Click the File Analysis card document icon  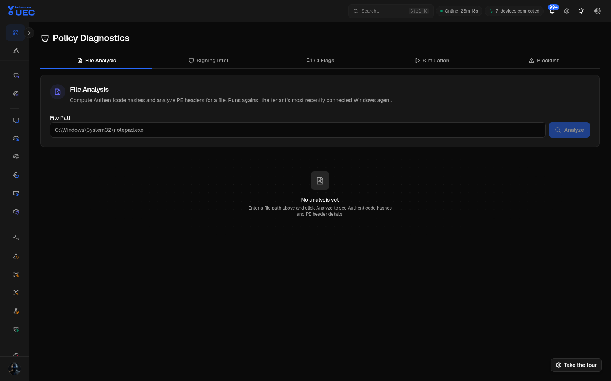point(58,92)
